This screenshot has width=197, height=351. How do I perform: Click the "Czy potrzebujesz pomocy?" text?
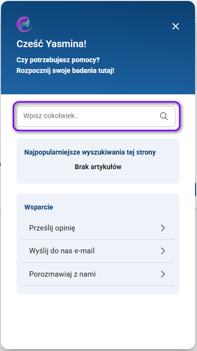tap(58, 60)
